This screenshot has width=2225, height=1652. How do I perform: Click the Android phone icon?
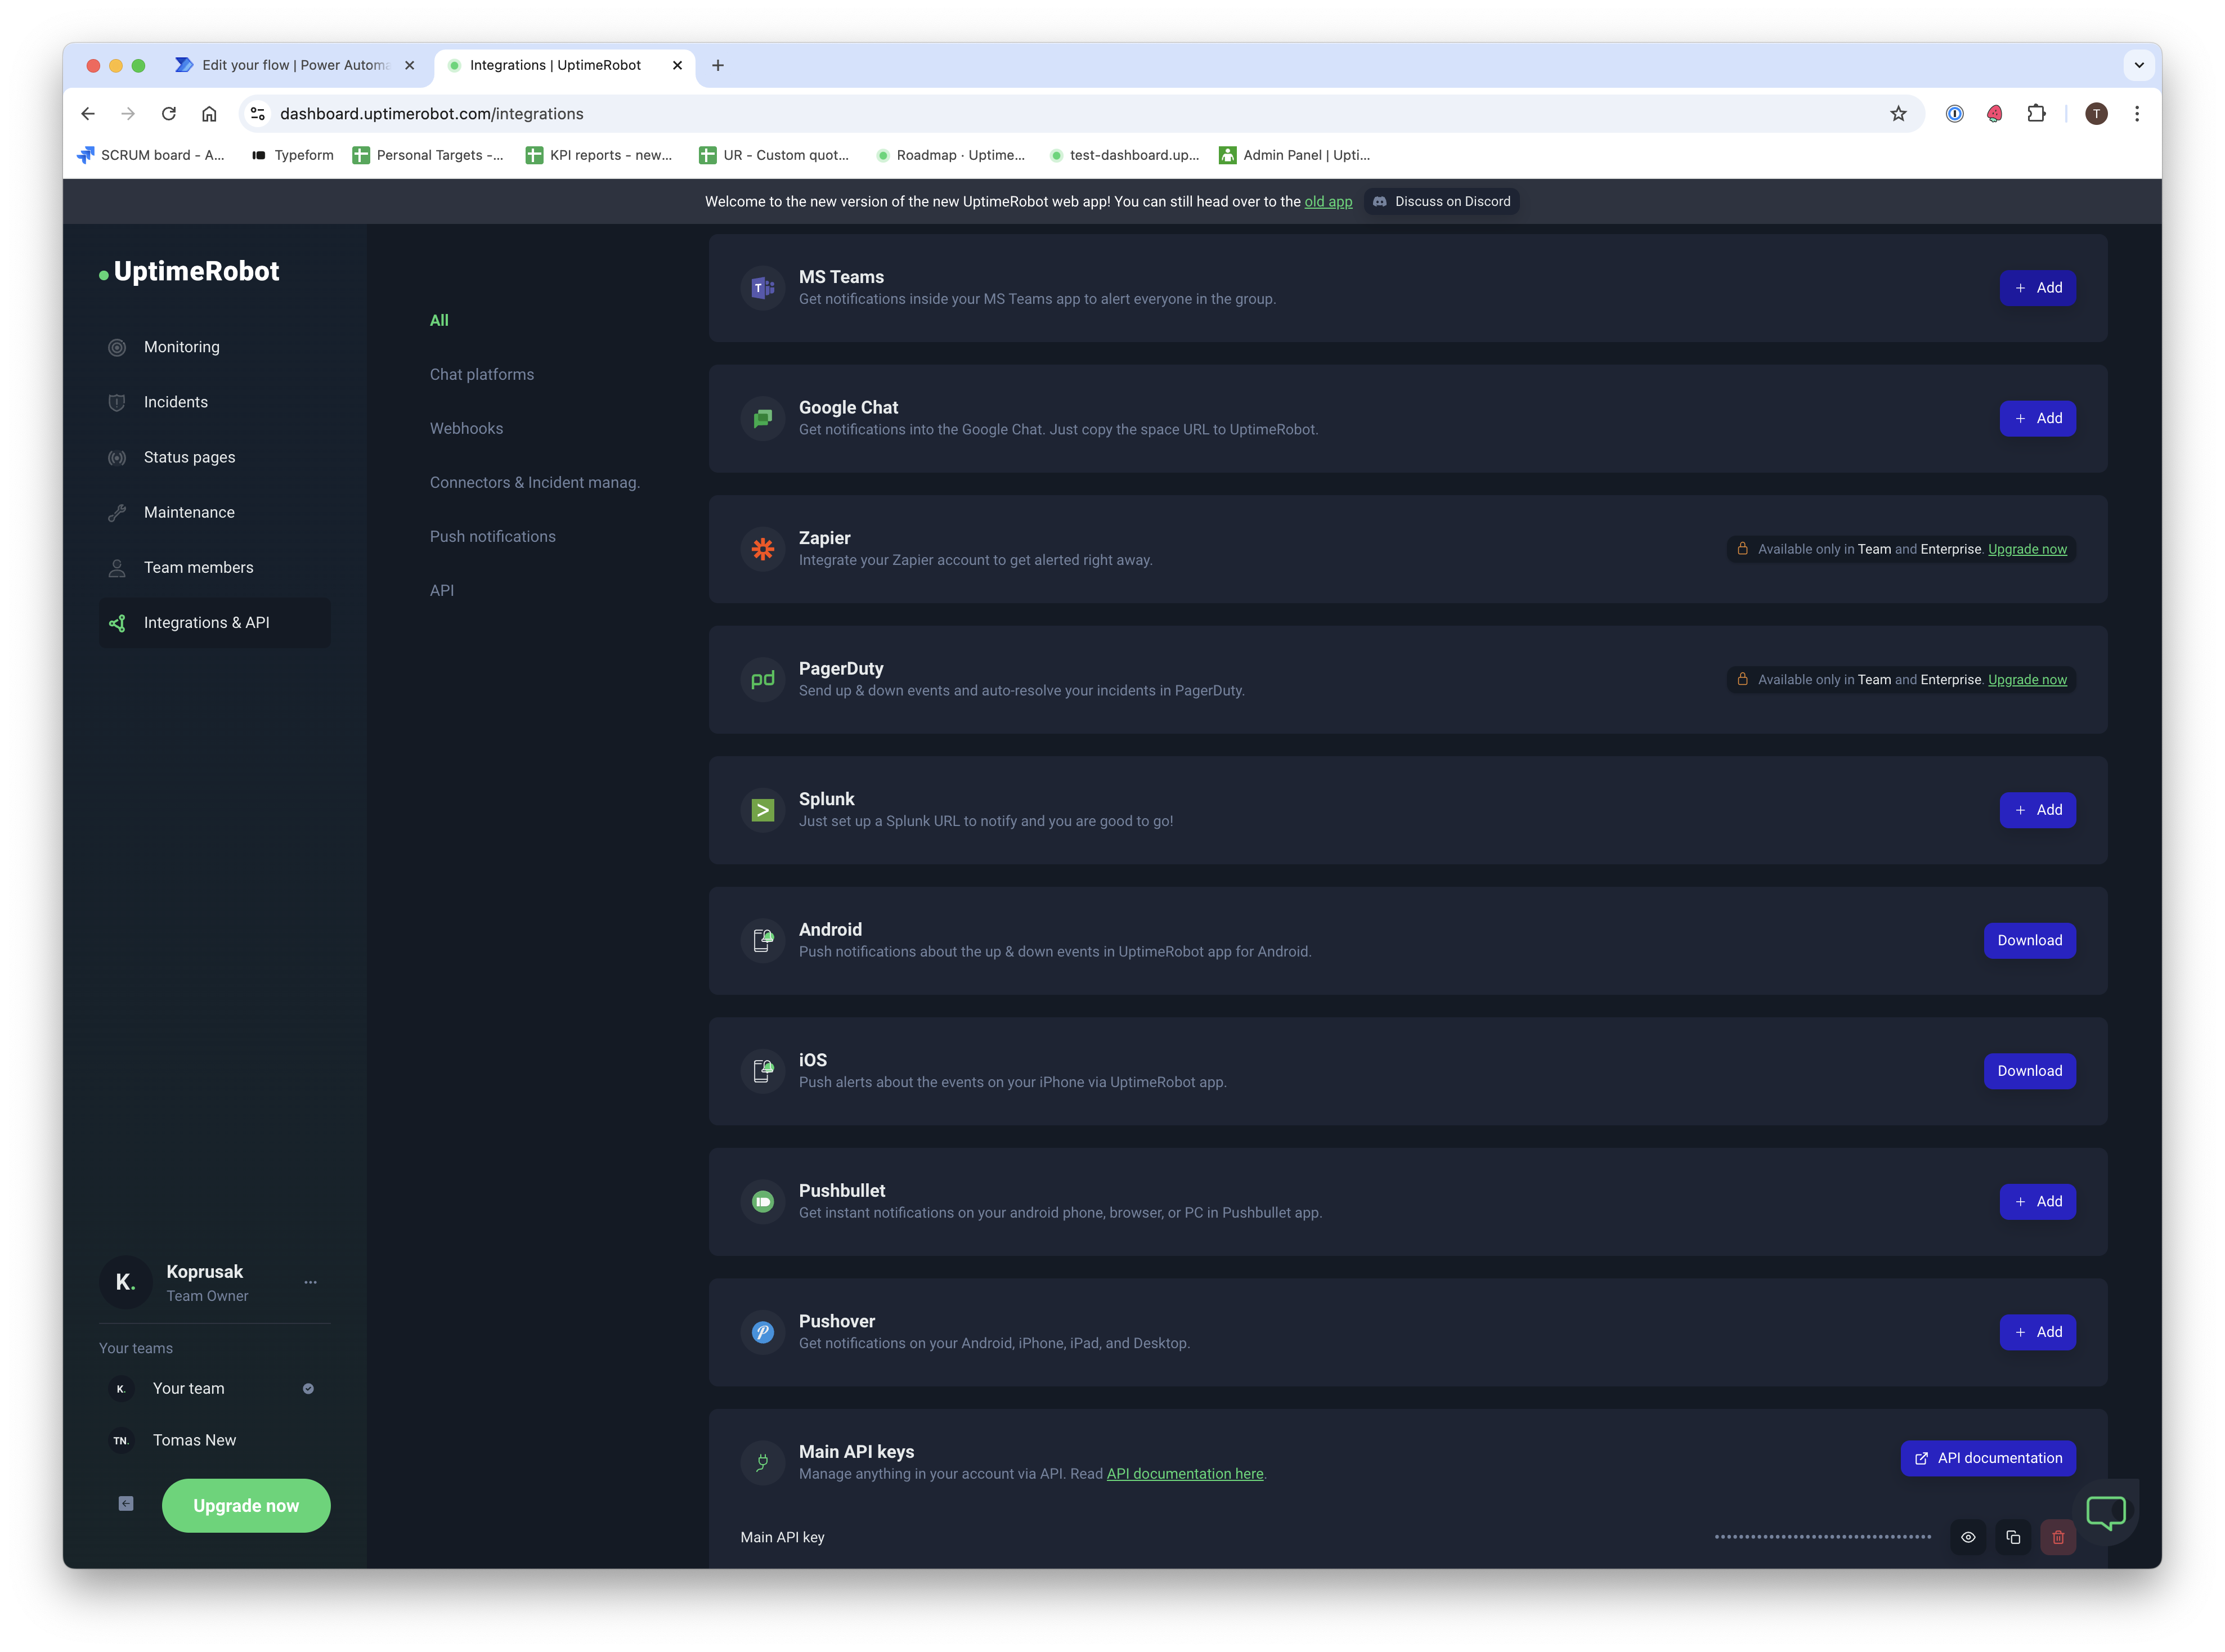click(x=762, y=940)
